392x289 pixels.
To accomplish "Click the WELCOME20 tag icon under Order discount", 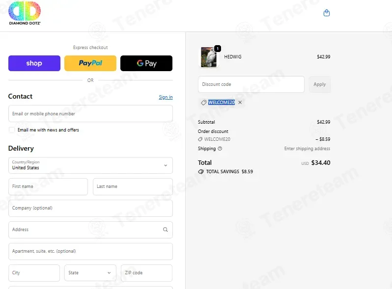I will tap(200, 139).
